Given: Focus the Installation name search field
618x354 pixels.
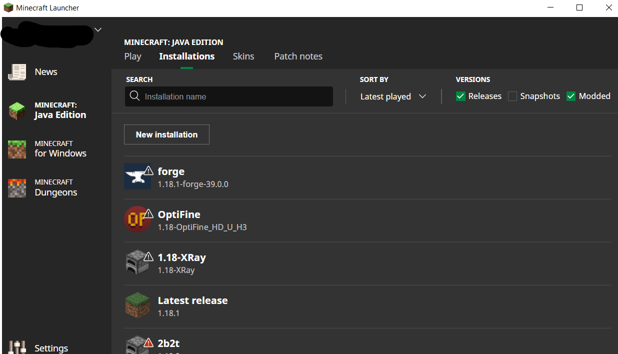Looking at the screenshot, I should [229, 96].
